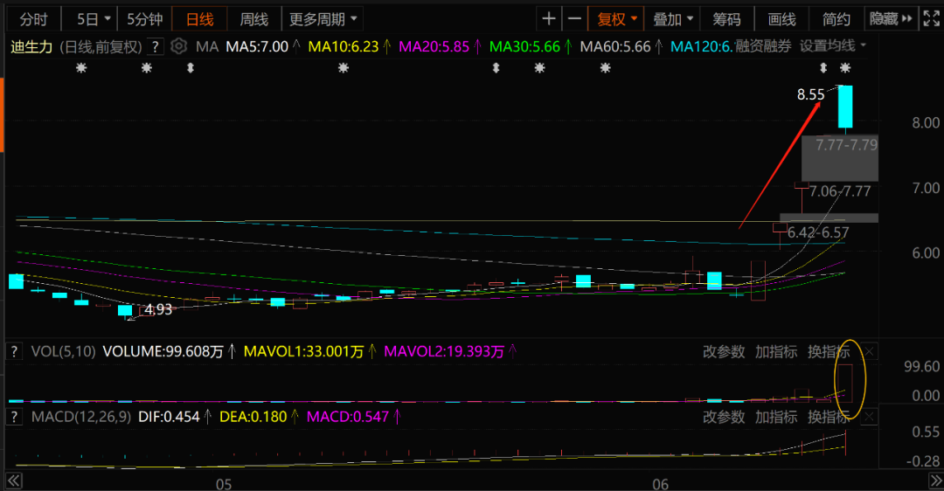Switch to 周线 weekly chart

pos(254,19)
